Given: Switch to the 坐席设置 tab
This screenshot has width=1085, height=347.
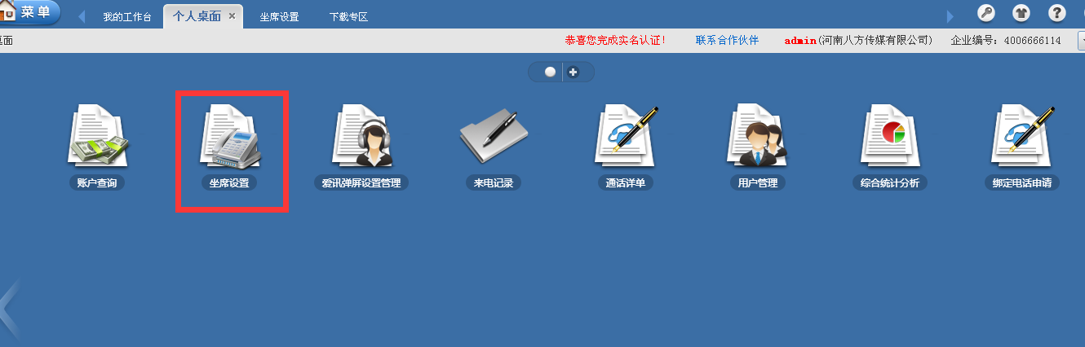Looking at the screenshot, I should coord(279,16).
